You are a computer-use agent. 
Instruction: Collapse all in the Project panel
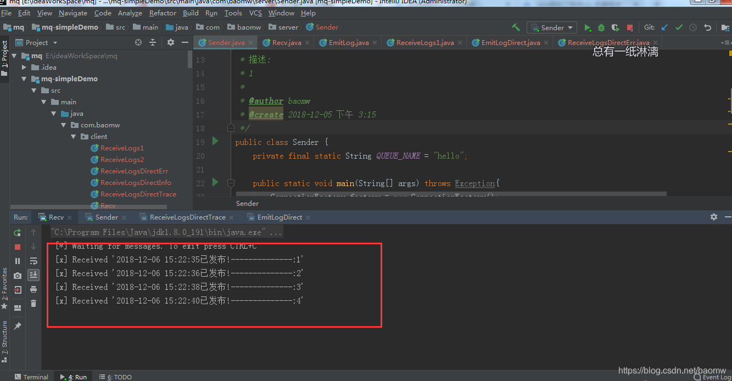[153, 42]
